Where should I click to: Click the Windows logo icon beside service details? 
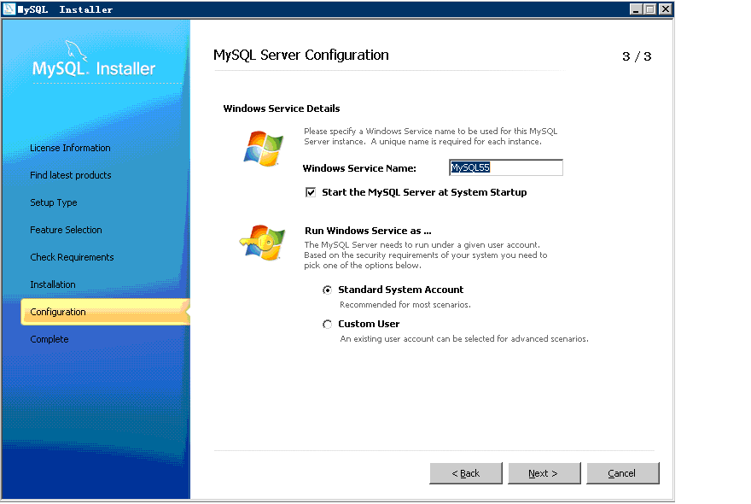pos(264,149)
